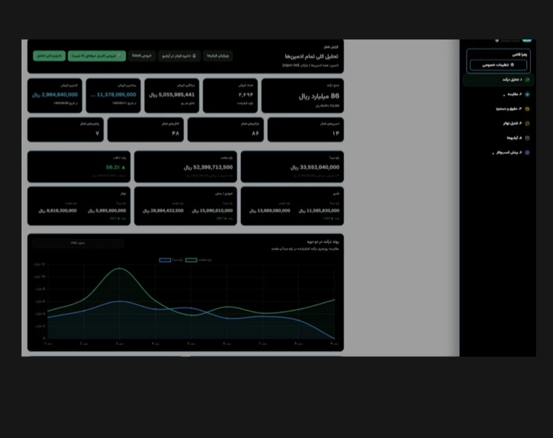Open the آرشیوها archive icon

527,138
